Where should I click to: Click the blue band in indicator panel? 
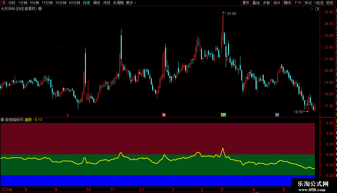(x=146, y=181)
